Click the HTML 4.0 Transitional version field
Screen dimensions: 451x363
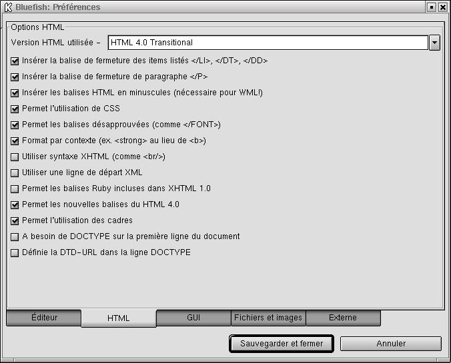(267, 43)
